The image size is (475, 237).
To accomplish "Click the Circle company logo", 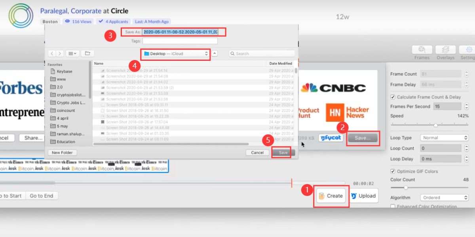I will [21, 15].
